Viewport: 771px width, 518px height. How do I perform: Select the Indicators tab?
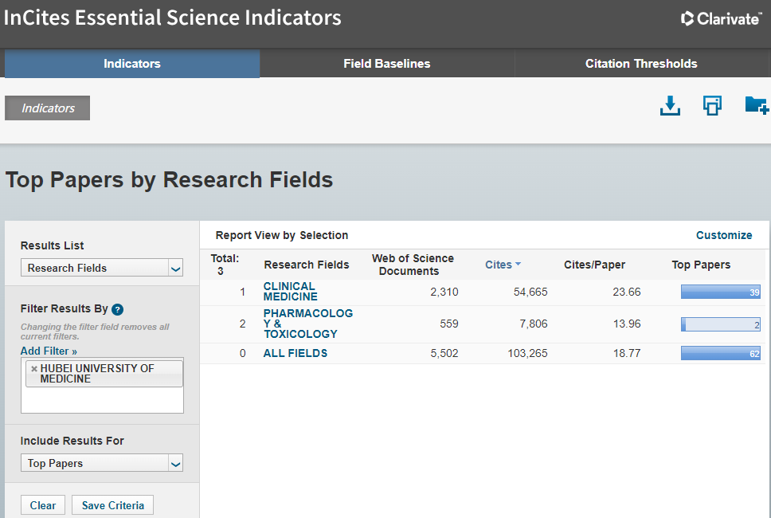click(x=132, y=64)
